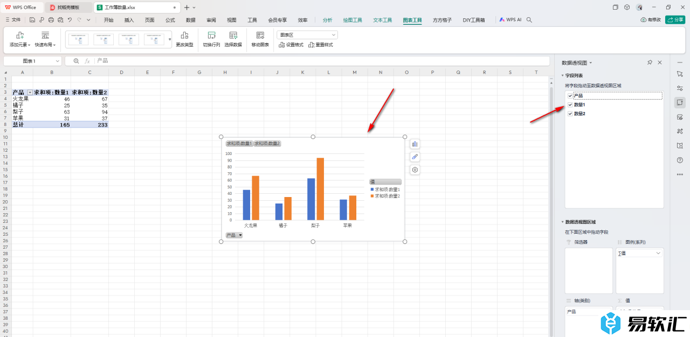Click the 有修改 cloud status button
The width and height of the screenshot is (690, 337).
(x=651, y=19)
